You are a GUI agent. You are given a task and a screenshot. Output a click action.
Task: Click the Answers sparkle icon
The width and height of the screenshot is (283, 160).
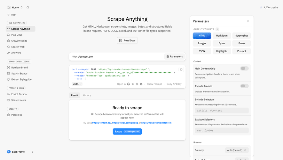coord(9,53)
